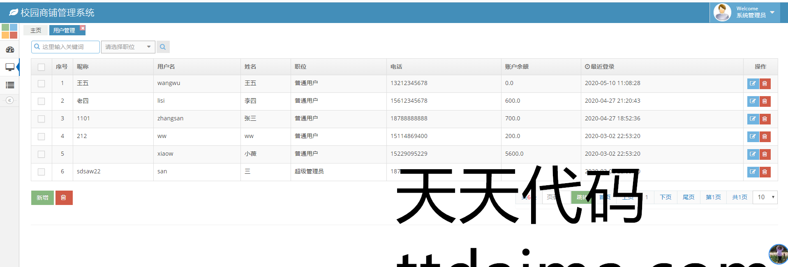Switch to the 主页 tab
Screen dimensions: 788x267
point(36,30)
